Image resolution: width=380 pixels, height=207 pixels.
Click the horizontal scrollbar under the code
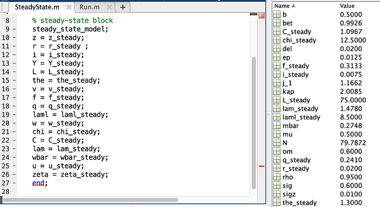pos(90,200)
